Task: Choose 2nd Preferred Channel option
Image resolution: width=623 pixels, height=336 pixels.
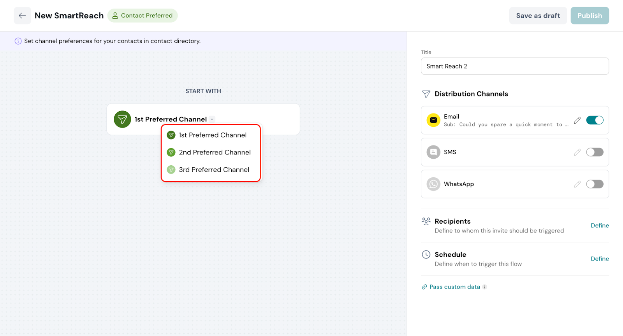Action: (215, 152)
